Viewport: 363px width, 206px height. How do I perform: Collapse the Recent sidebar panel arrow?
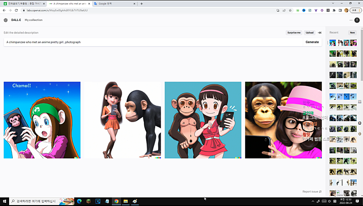[x=319, y=33]
